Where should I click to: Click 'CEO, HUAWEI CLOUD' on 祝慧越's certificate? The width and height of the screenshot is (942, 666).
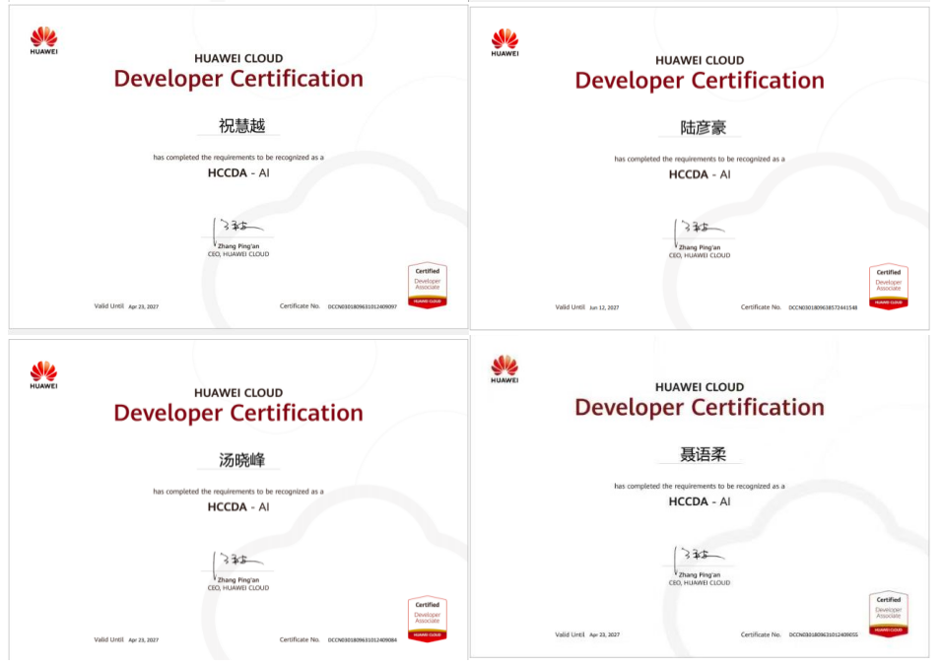tap(238, 254)
